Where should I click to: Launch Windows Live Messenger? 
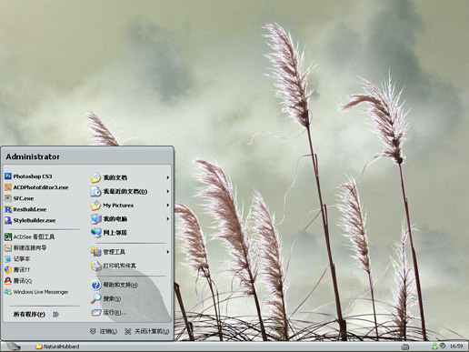36,292
